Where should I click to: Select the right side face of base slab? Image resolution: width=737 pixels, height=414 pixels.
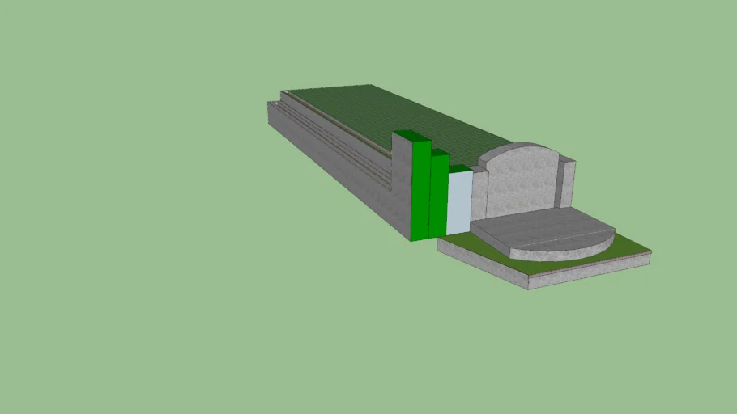pyautogui.click(x=591, y=272)
